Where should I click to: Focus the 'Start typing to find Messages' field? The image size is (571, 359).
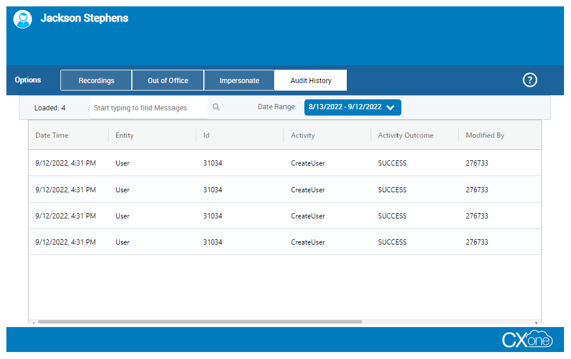149,108
